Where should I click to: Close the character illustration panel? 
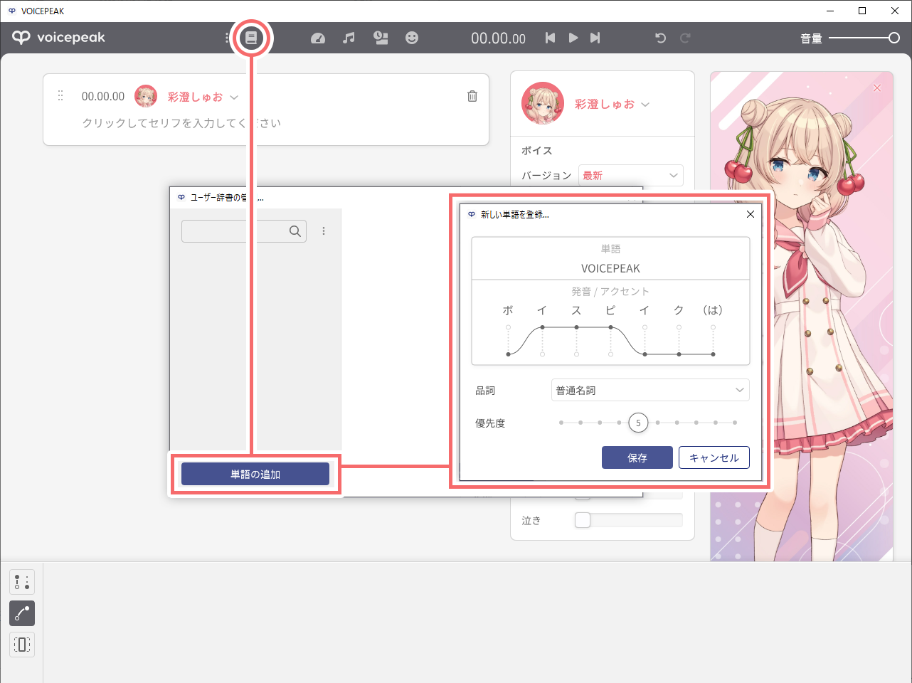point(877,88)
